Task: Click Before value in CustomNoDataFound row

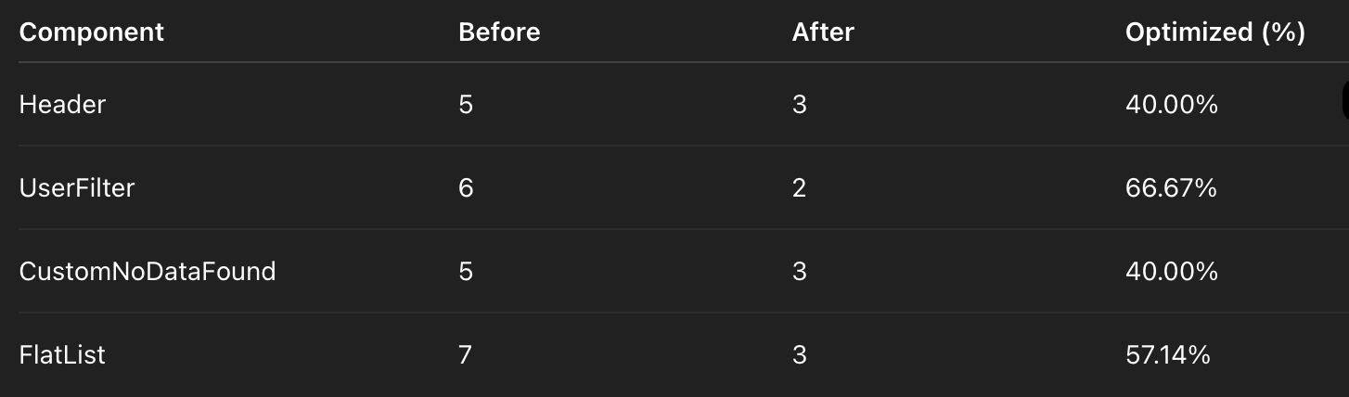Action: [466, 272]
